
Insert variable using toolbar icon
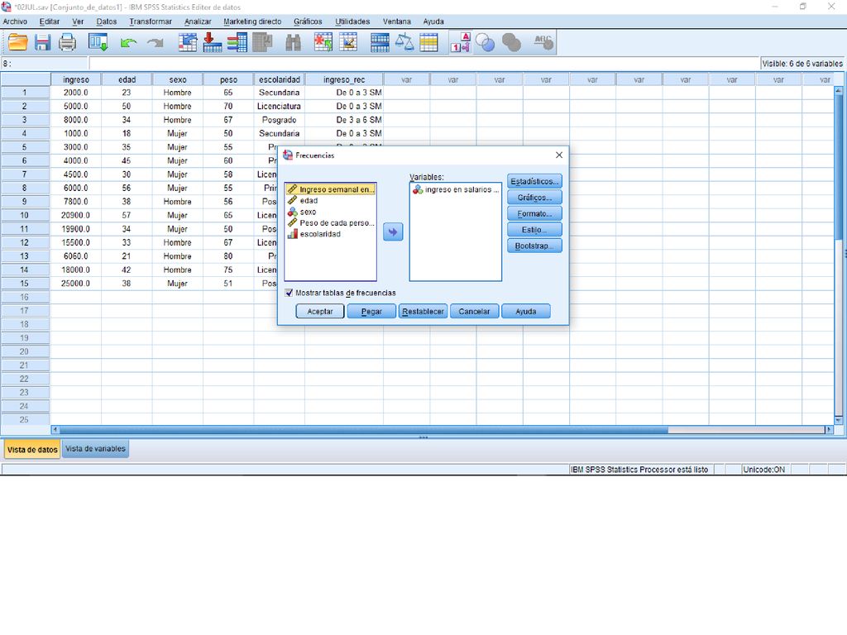click(x=348, y=42)
